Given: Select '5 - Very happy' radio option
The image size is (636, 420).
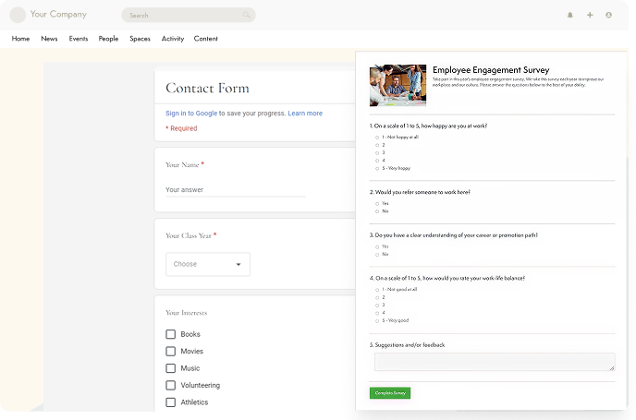Looking at the screenshot, I should 377,168.
